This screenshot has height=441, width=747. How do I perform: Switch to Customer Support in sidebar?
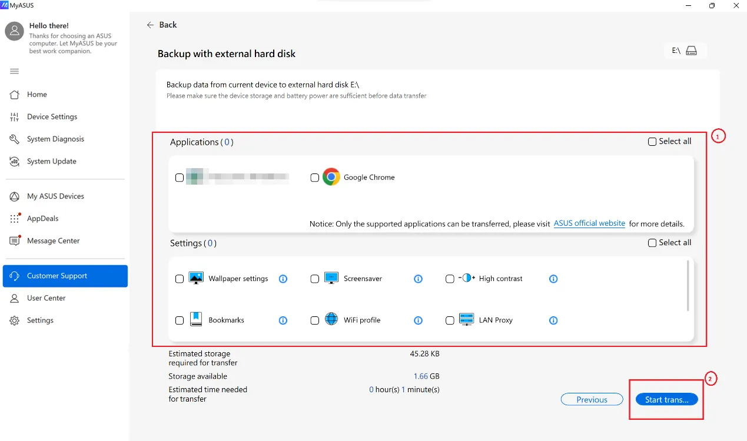pyautogui.click(x=57, y=276)
